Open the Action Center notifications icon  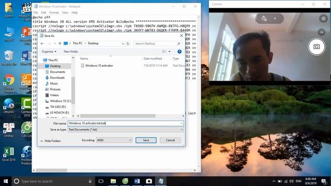(x=324, y=181)
